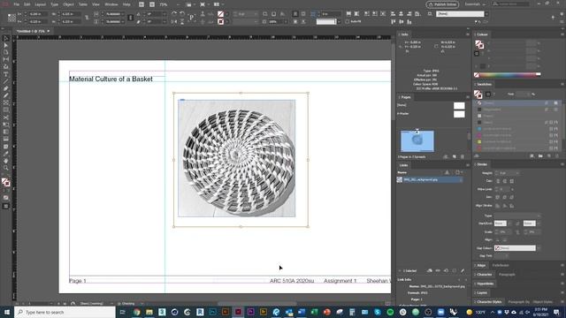The height and width of the screenshot is (318, 566).
Task: Pick the Pencil tool
Action: [6, 96]
